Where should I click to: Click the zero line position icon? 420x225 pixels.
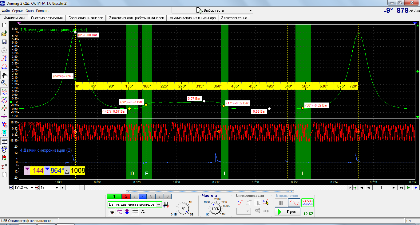pyautogui.click(x=4, y=116)
